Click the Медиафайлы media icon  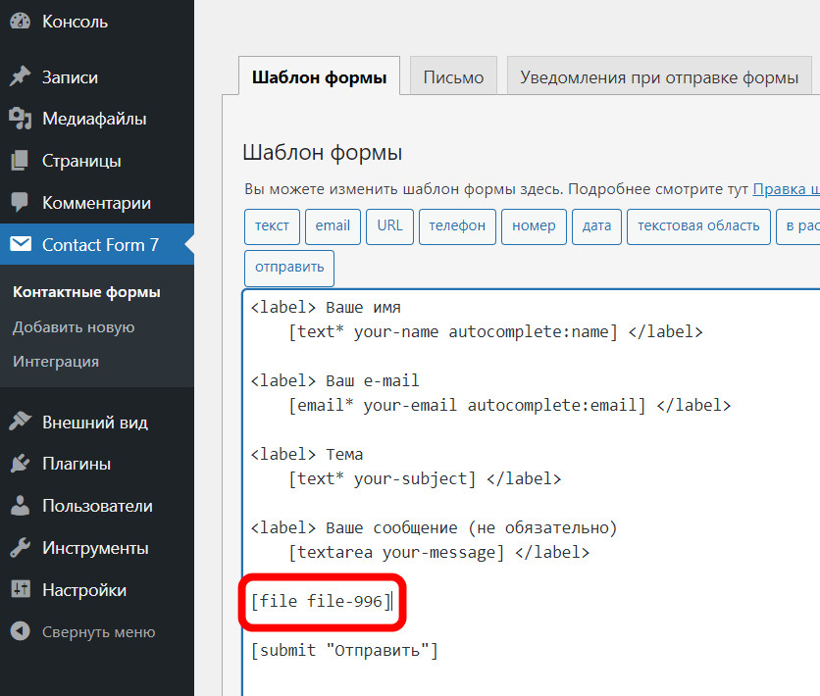click(21, 119)
